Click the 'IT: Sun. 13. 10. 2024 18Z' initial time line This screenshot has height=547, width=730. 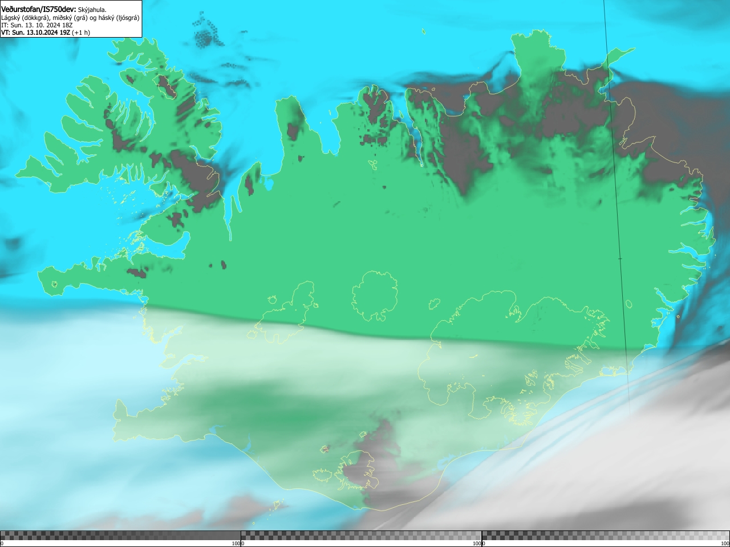point(37,25)
